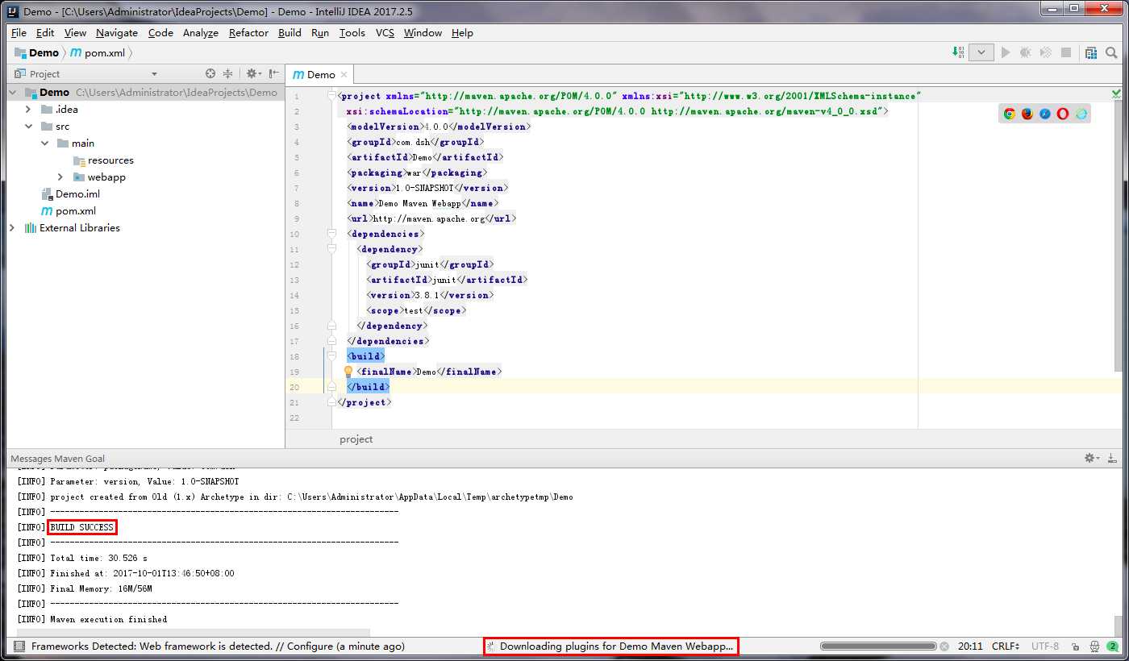
Task: Select the Demo editor tab
Action: point(321,74)
